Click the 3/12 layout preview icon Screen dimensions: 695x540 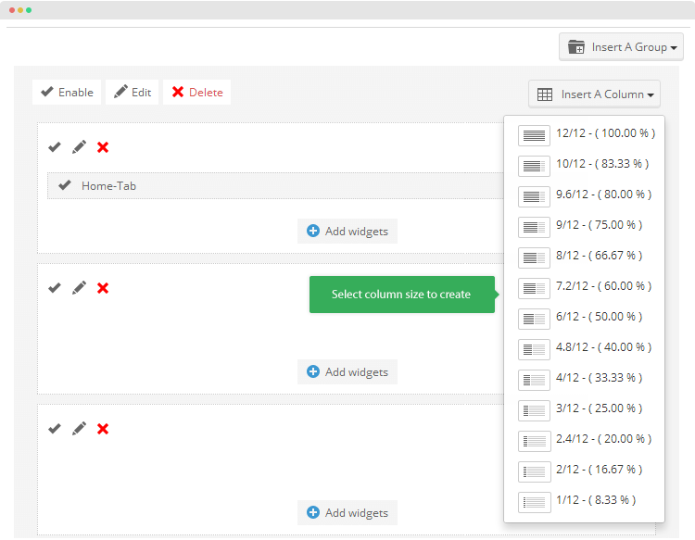[534, 410]
